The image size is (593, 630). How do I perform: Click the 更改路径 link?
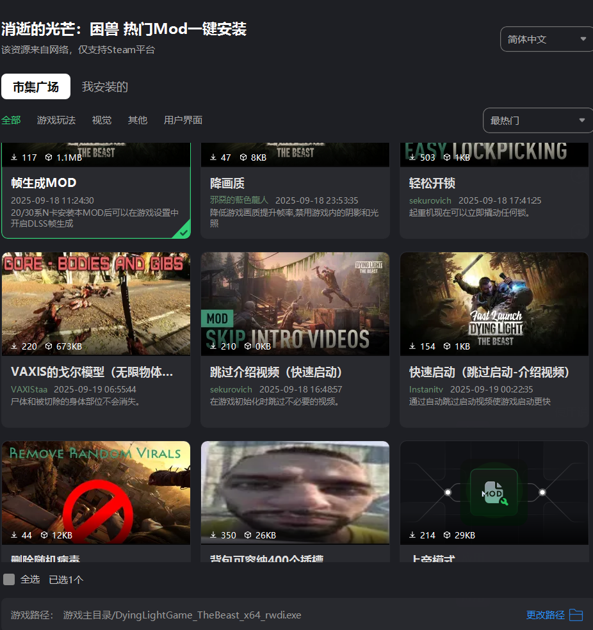(545, 615)
